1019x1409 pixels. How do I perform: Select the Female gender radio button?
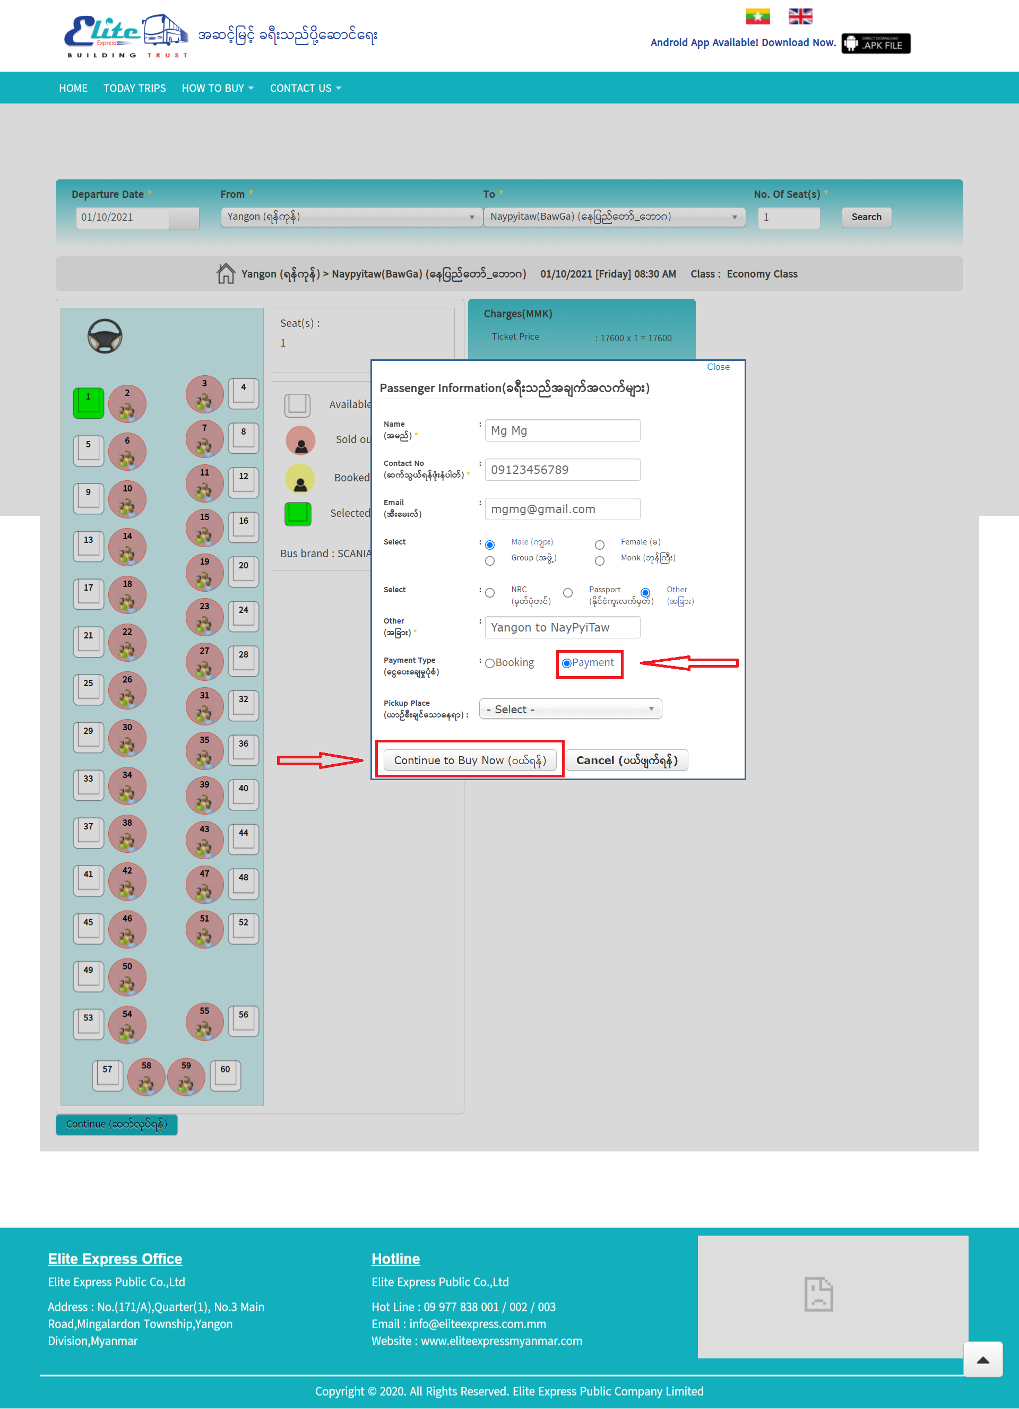pos(599,545)
